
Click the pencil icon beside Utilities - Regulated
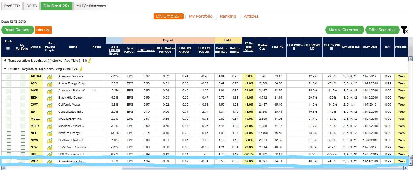[82, 69]
